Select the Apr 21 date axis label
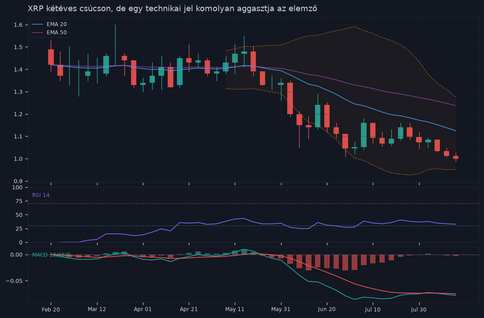The image size is (484, 318). pos(189,309)
